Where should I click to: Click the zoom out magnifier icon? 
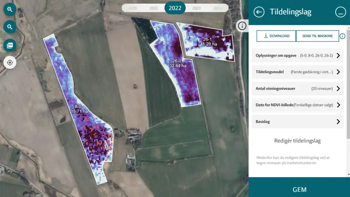click(x=10, y=27)
